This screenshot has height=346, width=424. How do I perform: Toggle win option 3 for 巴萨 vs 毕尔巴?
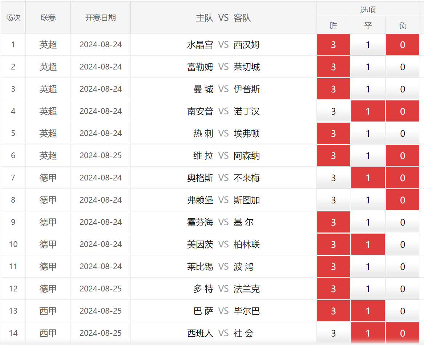[x=334, y=311]
